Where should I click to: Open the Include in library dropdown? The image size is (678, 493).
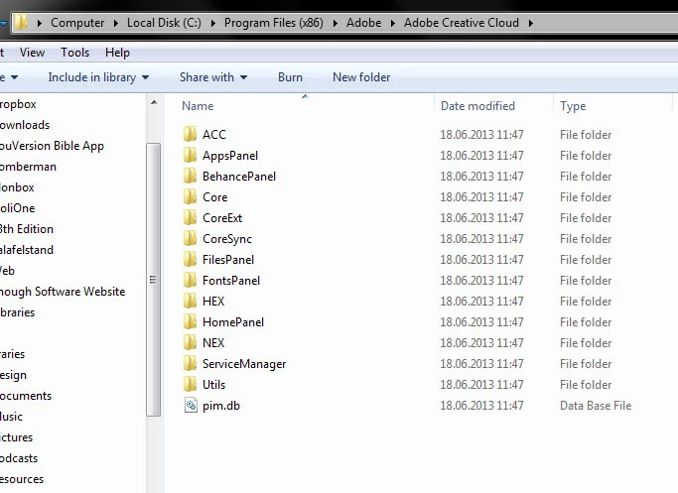[98, 77]
